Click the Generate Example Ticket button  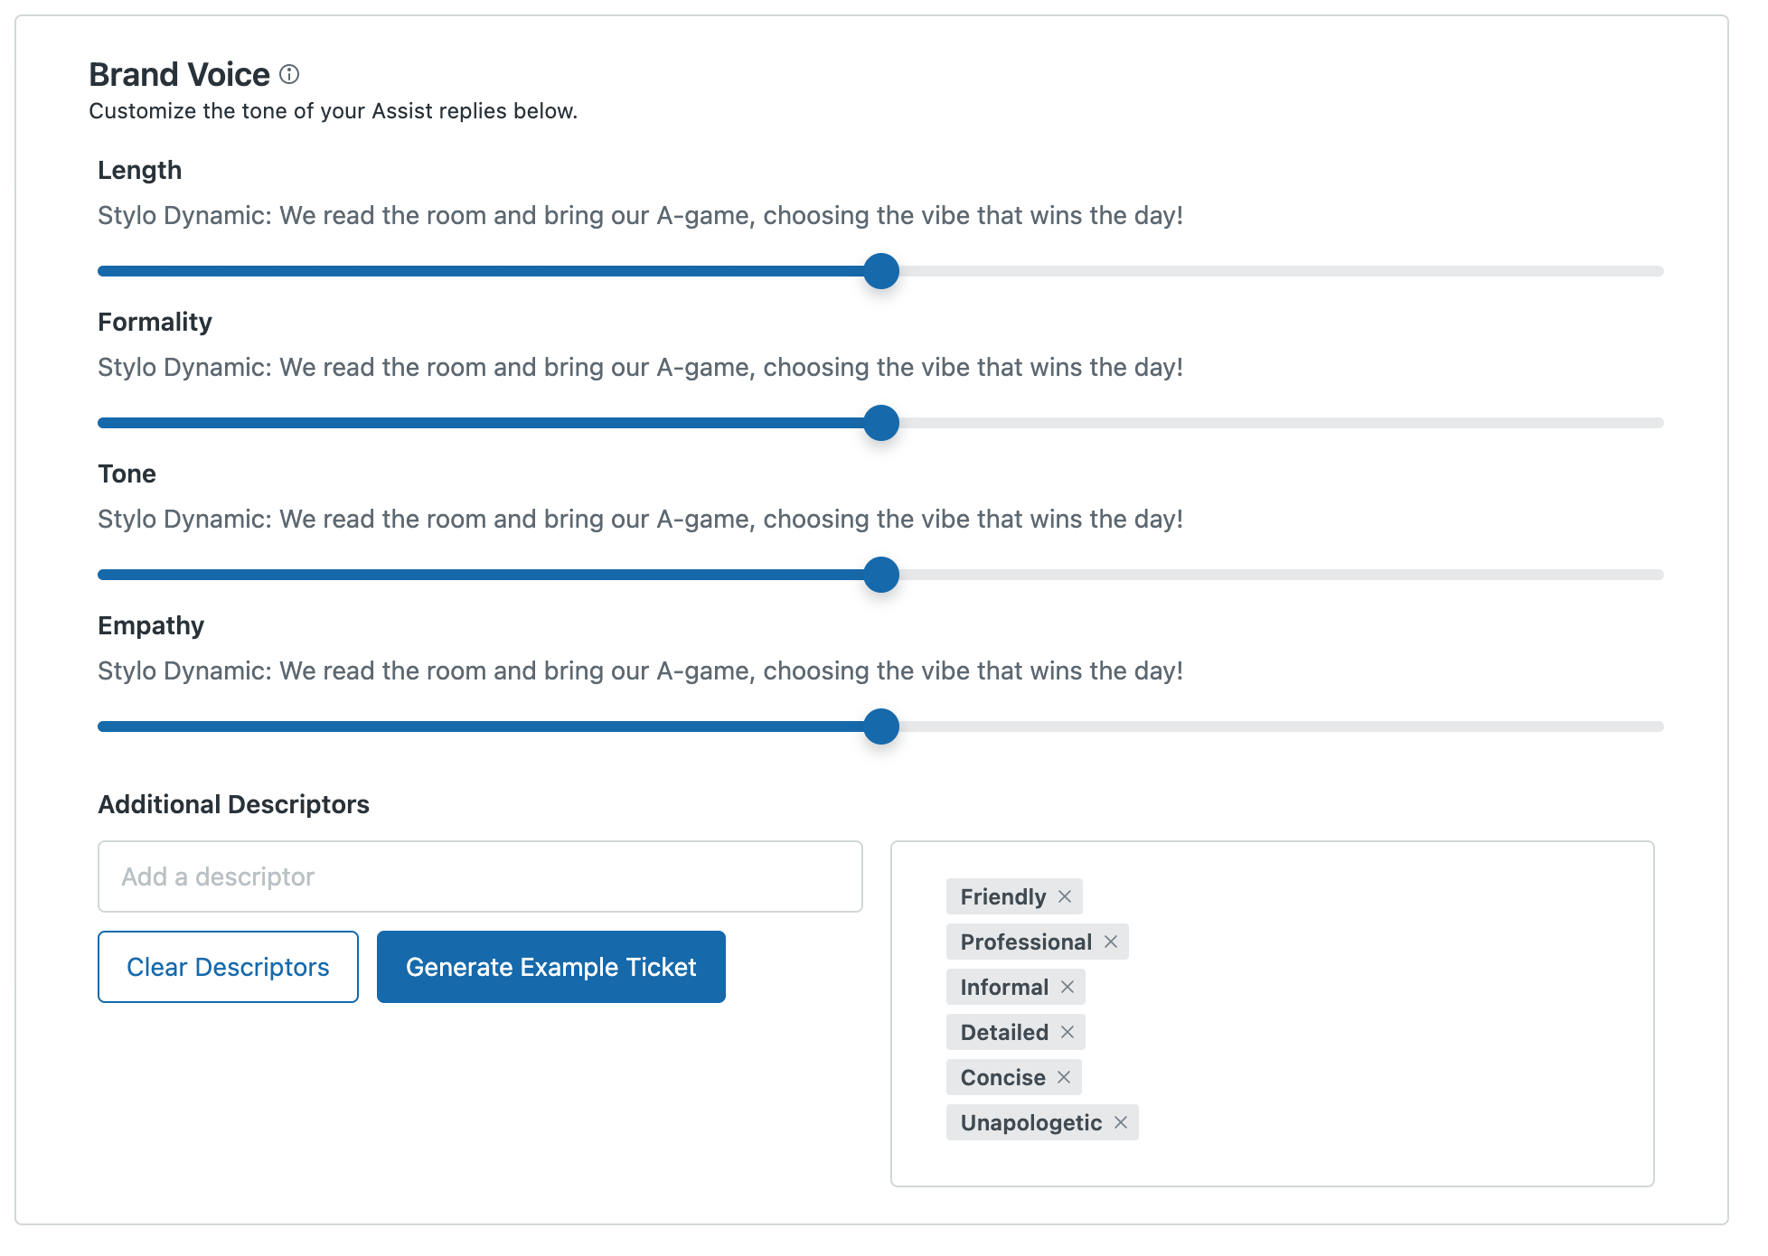tap(550, 966)
